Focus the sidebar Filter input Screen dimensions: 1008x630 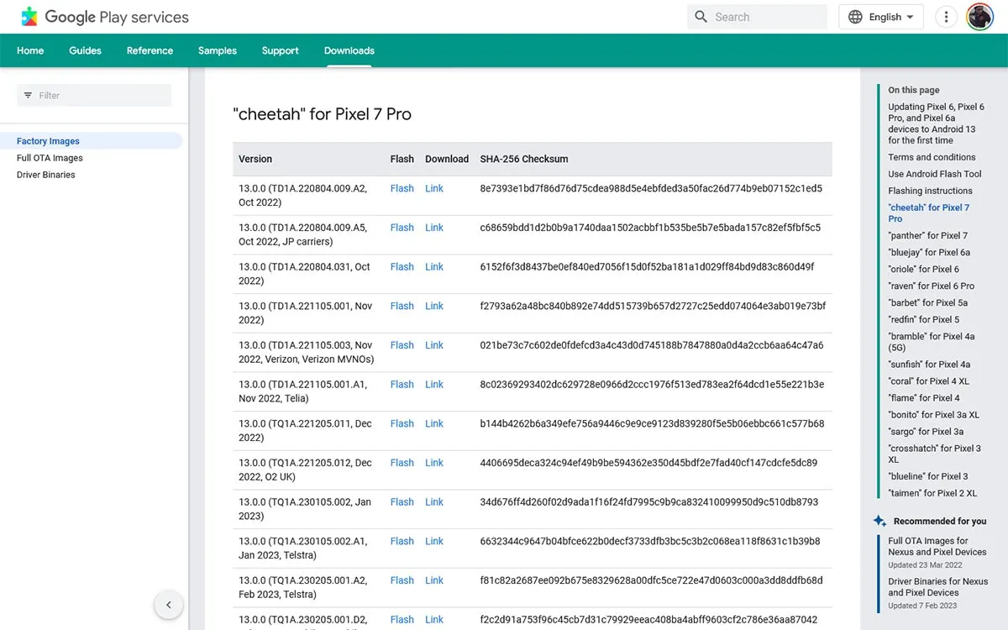[x=101, y=96]
